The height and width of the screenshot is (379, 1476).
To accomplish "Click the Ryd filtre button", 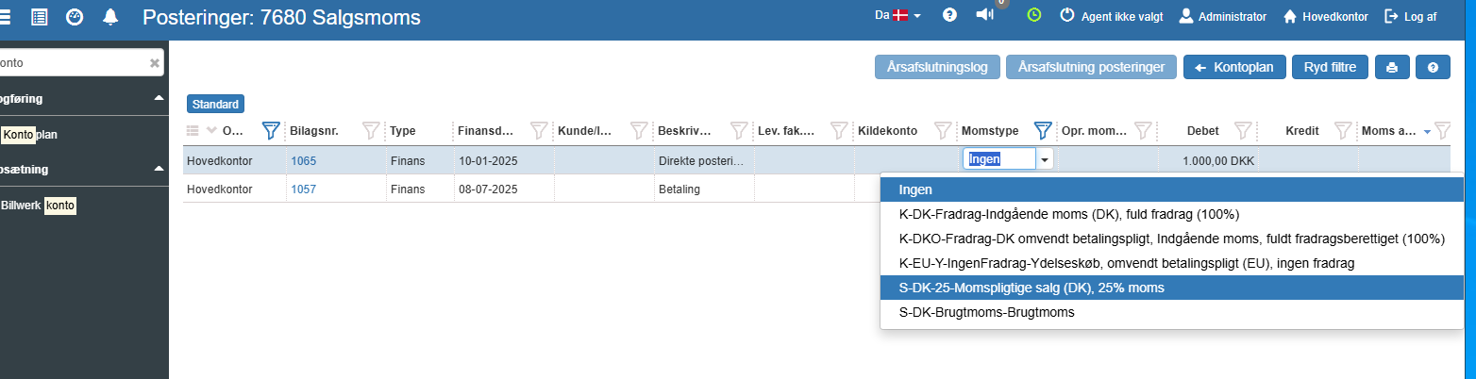I will [x=1330, y=67].
